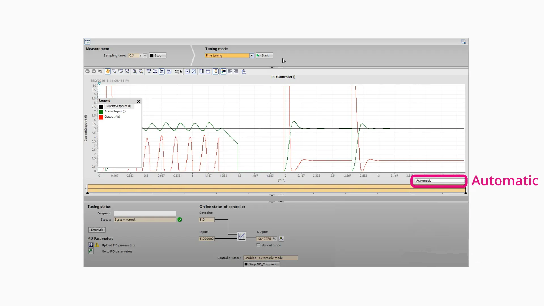Click the Controller state field 'Enabled - automatic mode'

[271, 258]
